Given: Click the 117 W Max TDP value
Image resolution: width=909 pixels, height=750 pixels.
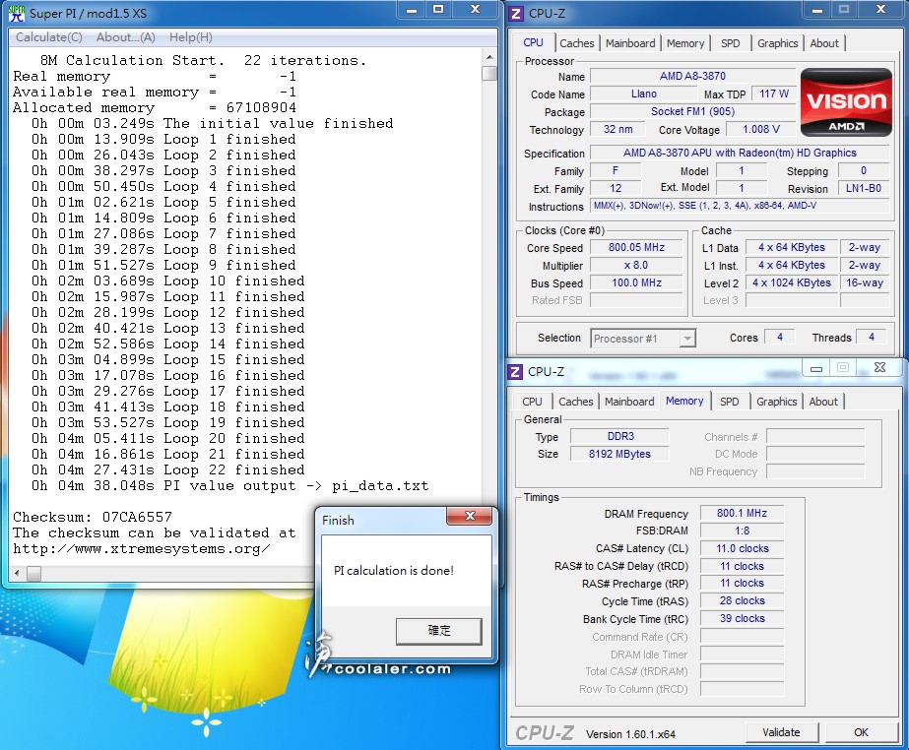Looking at the screenshot, I should coord(774,94).
